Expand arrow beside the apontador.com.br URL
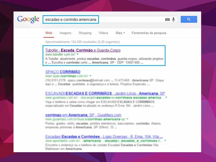 pyautogui.click(x=165, y=140)
